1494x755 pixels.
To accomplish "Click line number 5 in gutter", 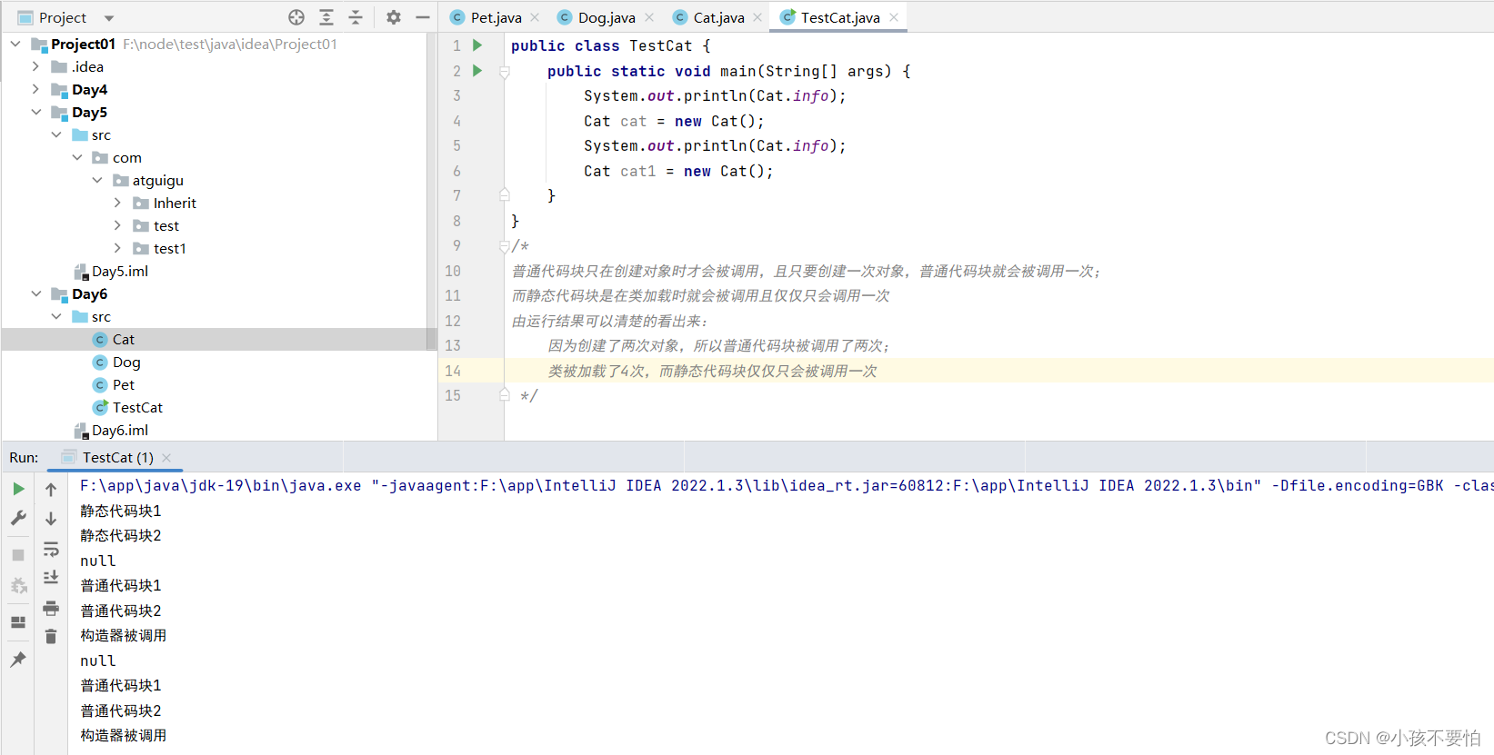I will 456,145.
